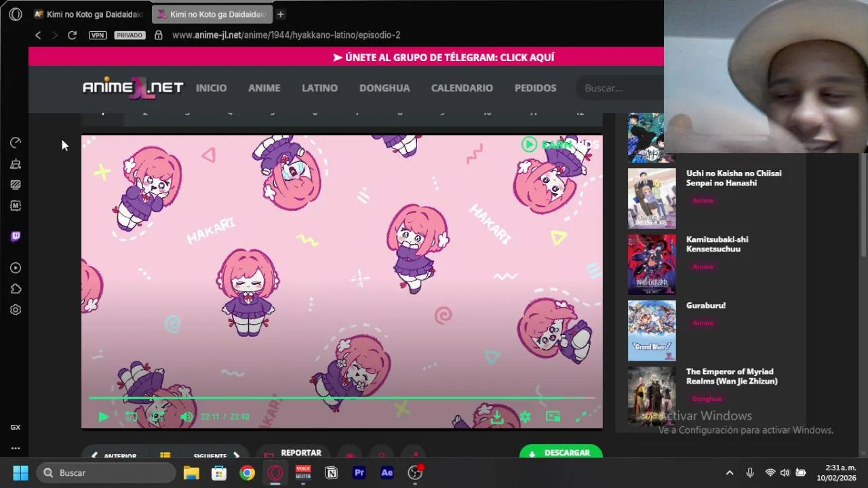Switch to the first Kimi no Koto tab

[88, 14]
